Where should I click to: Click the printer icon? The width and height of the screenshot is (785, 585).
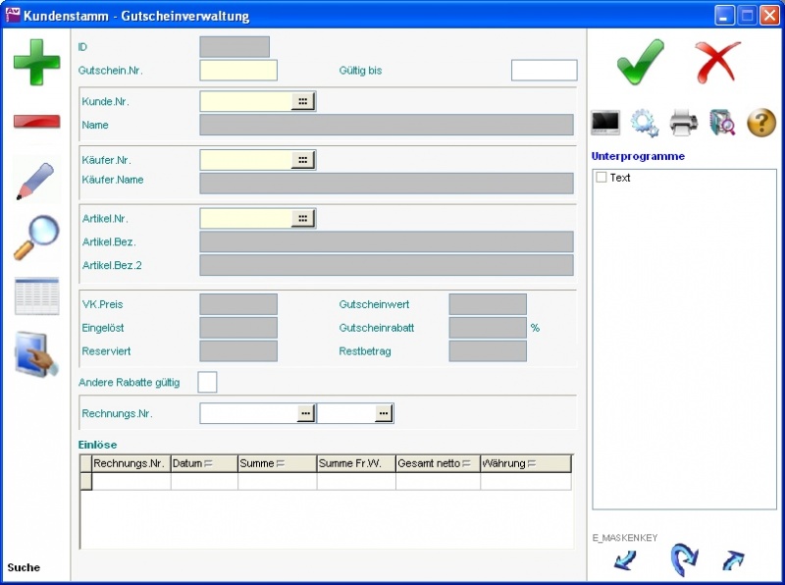coord(684,123)
